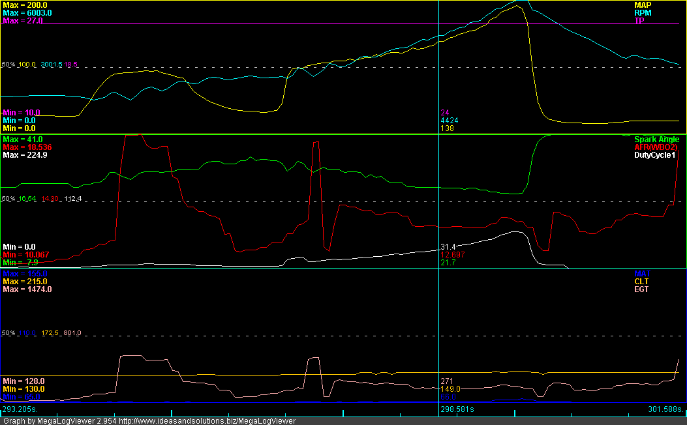
Task: Click the start time 293.205s marker
Action: 20,409
